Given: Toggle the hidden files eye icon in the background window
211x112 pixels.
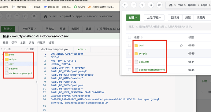Looking at the screenshot, I should [x=34, y=16].
